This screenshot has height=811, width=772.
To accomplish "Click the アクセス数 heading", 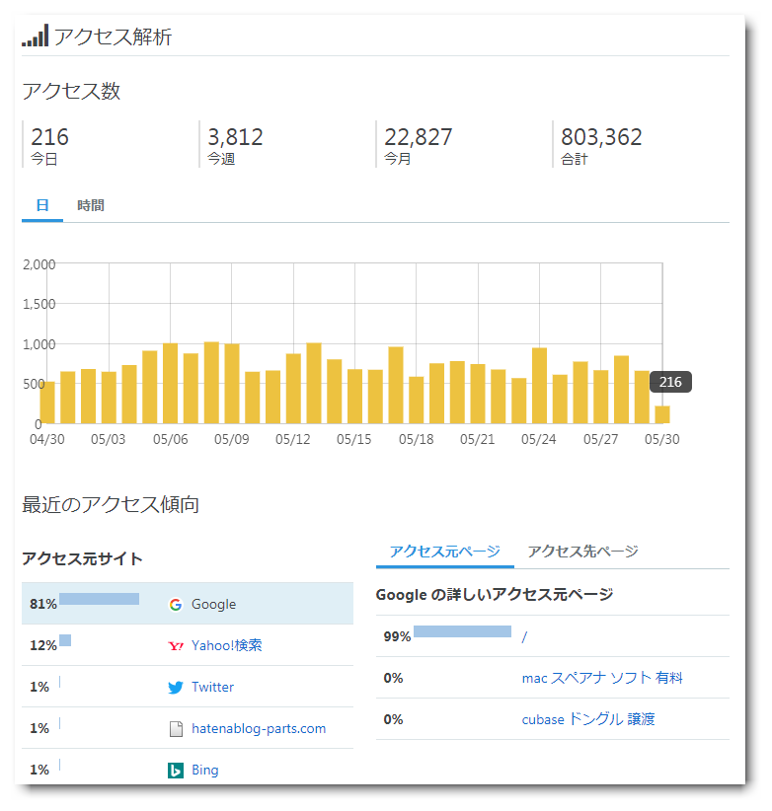I will click(x=71, y=91).
